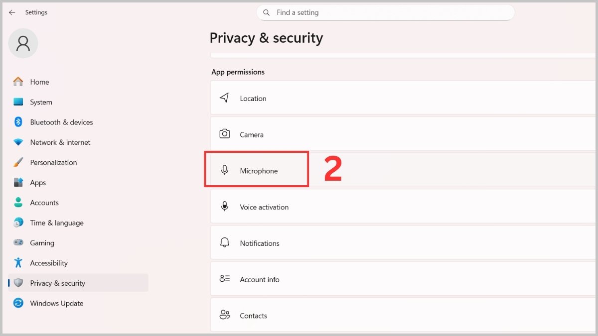This screenshot has width=598, height=336.
Task: Open Network & internet settings
Action: tap(60, 142)
